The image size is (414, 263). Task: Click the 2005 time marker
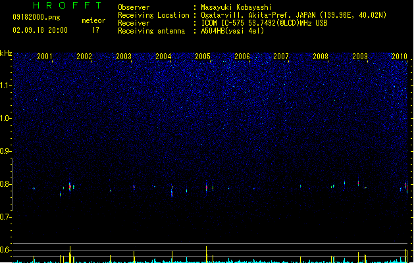(x=203, y=57)
